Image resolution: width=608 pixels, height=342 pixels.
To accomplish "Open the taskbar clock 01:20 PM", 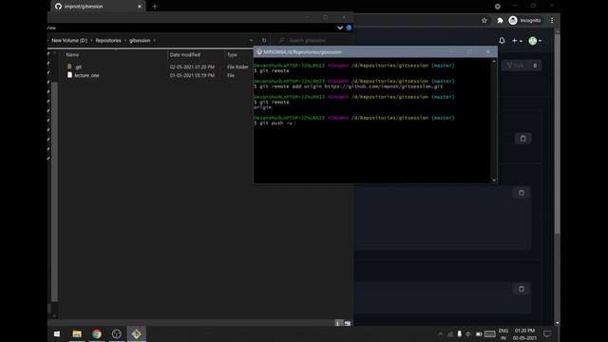I will [x=524, y=334].
